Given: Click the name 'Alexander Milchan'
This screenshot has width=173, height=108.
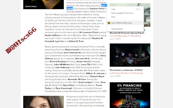Looking at the screenshot, I should (x=77, y=79).
